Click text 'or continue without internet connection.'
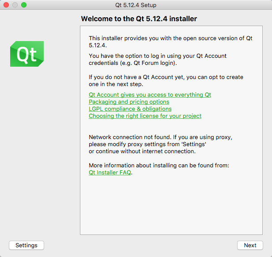 click(x=142, y=151)
